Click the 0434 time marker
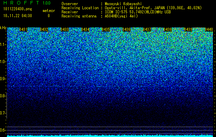The image size is (216, 137). coord(85,29)
